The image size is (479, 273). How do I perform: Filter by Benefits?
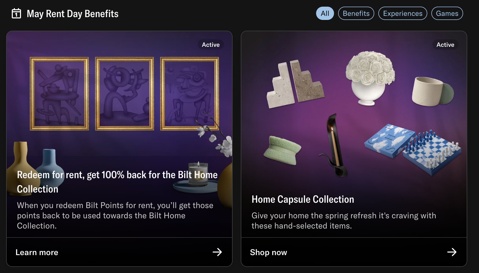coord(356,14)
